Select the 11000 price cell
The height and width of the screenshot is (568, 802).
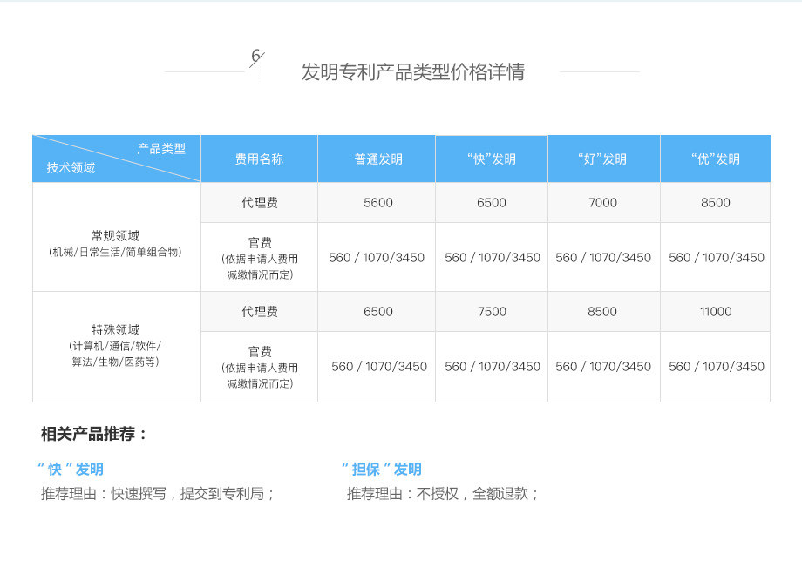point(716,312)
